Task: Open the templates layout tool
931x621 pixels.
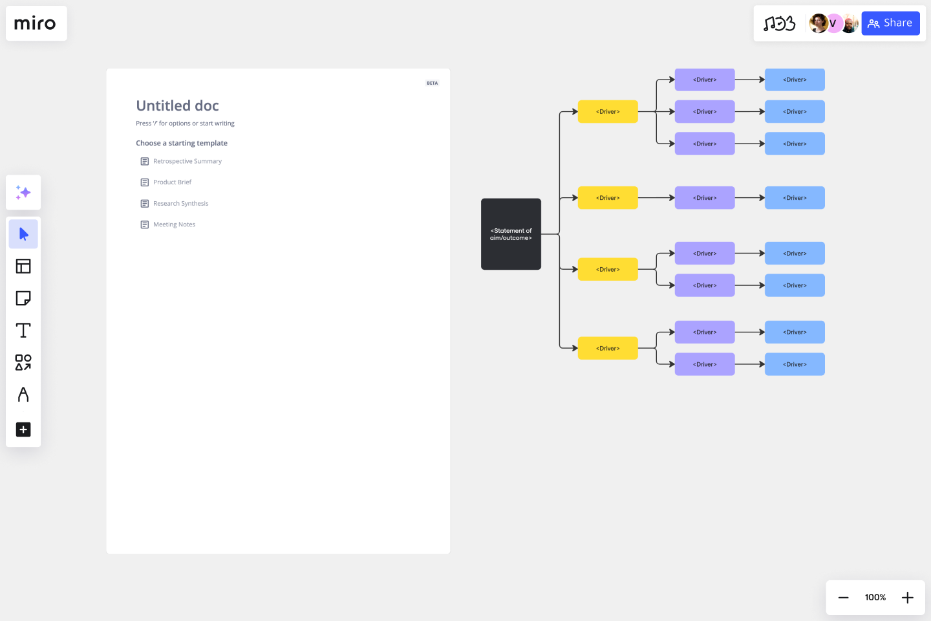Action: (x=23, y=266)
